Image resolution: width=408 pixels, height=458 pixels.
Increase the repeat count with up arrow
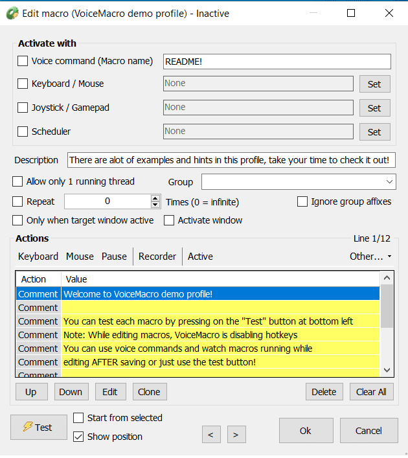(x=155, y=198)
